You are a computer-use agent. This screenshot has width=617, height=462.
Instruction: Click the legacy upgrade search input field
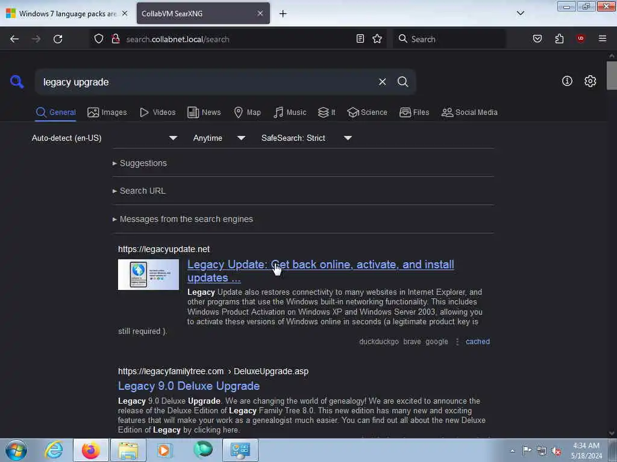(205, 82)
